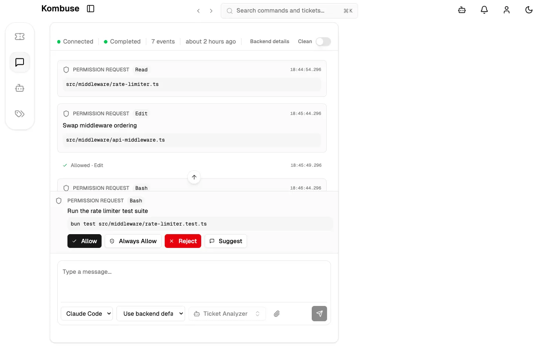This screenshot has width=549, height=353.
Task: Open the Ticket Analyzer selector
Action: tap(227, 313)
